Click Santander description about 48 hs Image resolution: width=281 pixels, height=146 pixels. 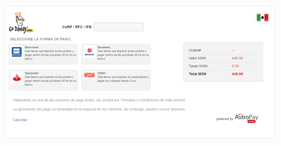pyautogui.click(x=50, y=81)
